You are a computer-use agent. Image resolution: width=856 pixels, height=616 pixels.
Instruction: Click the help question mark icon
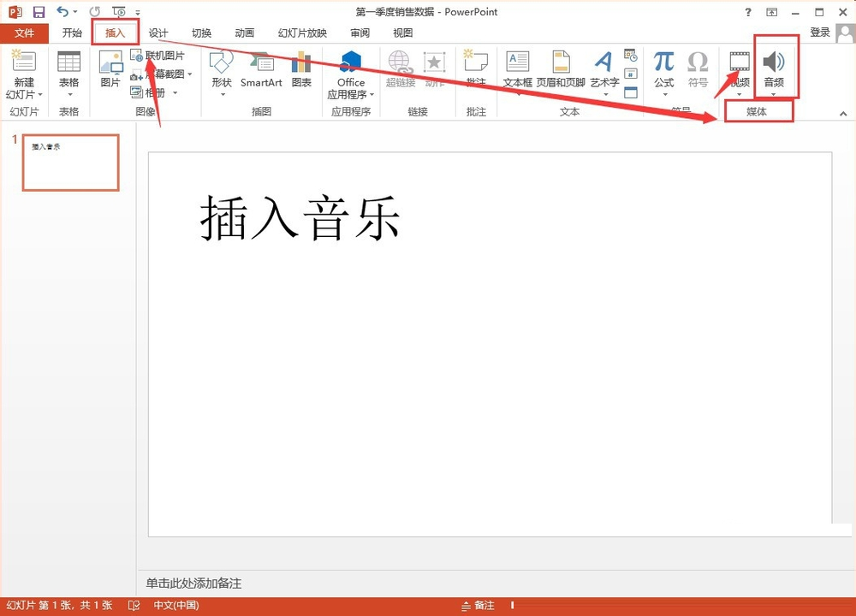coord(748,12)
